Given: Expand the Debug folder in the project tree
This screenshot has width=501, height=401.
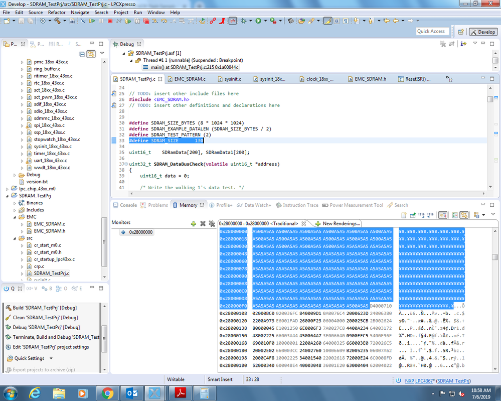Looking at the screenshot, I should 15,175.
